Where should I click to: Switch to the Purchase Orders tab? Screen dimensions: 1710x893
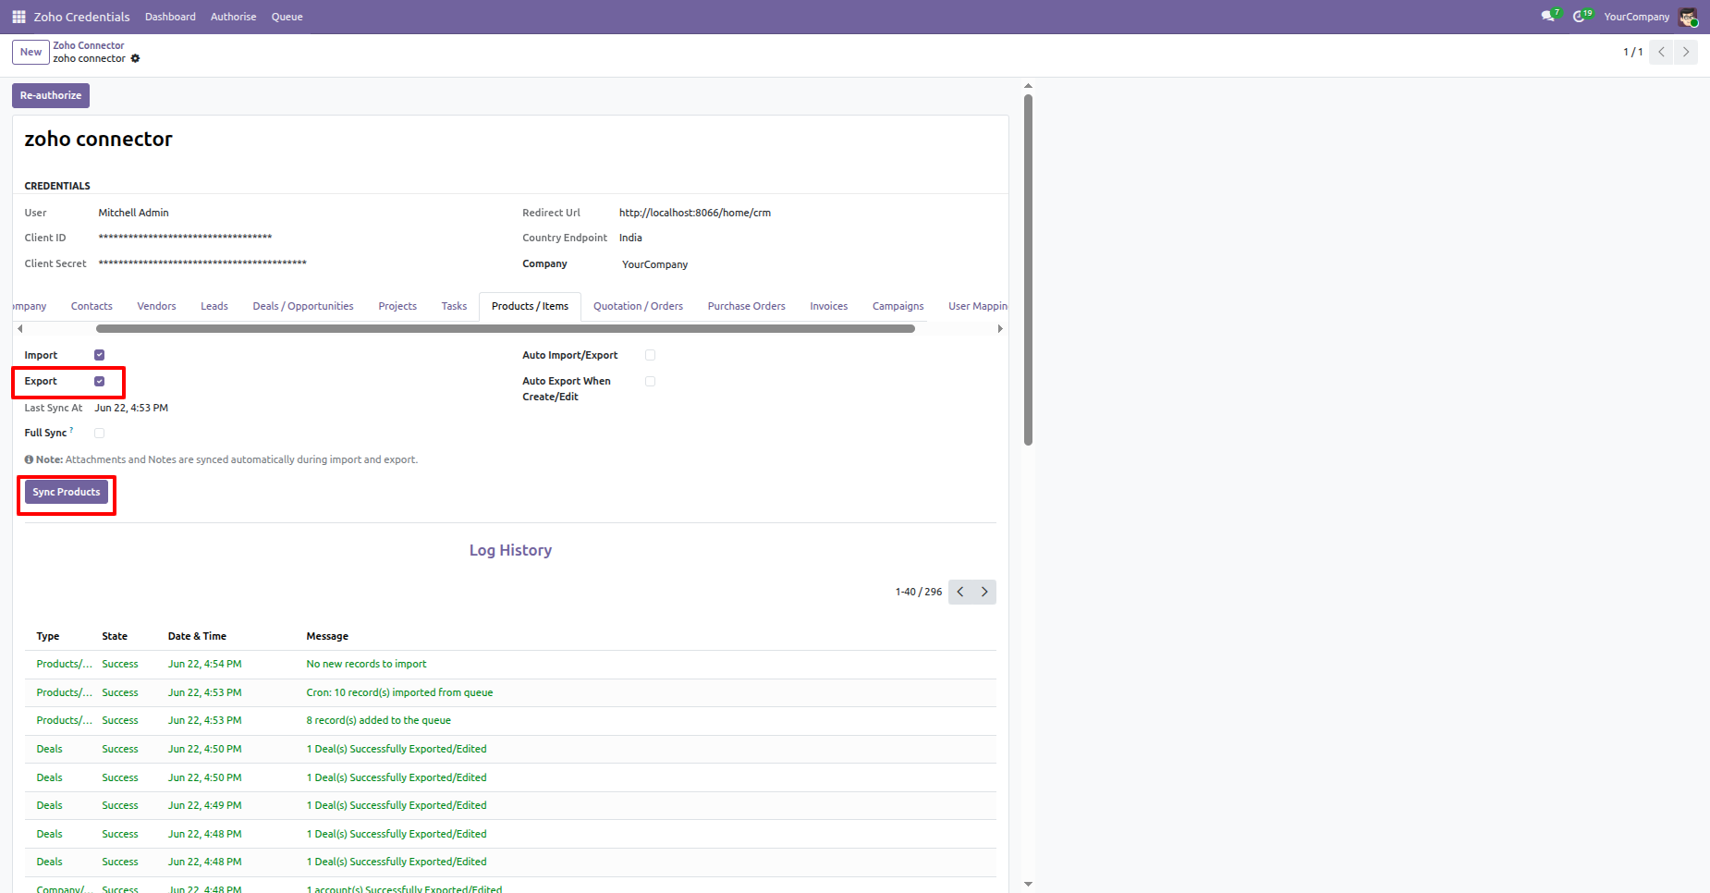746,306
